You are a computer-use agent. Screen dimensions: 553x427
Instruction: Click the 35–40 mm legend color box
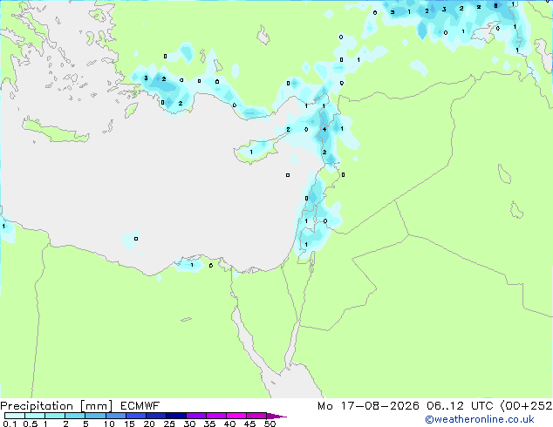point(215,416)
